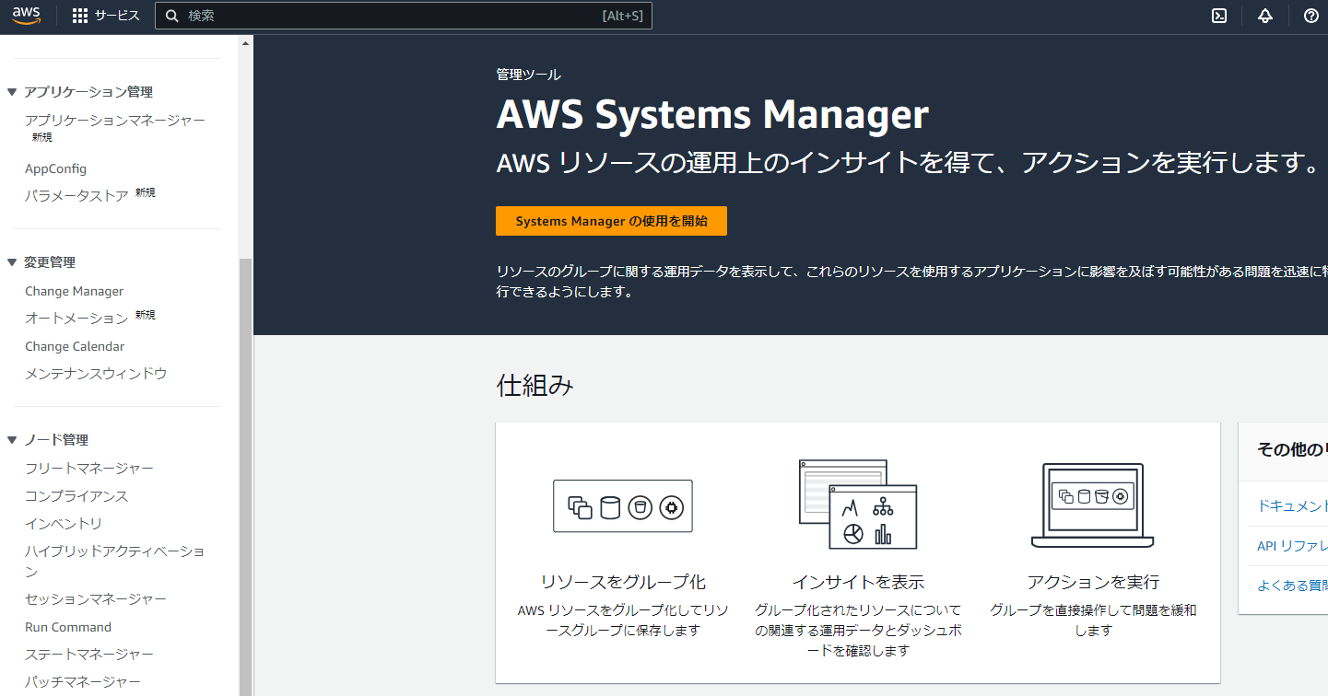
Task: Click the 検索 search field
Action: tap(404, 16)
